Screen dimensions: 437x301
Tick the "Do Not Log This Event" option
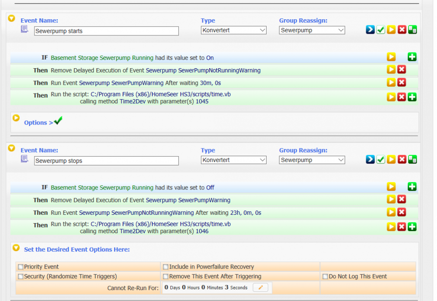[x=325, y=276]
